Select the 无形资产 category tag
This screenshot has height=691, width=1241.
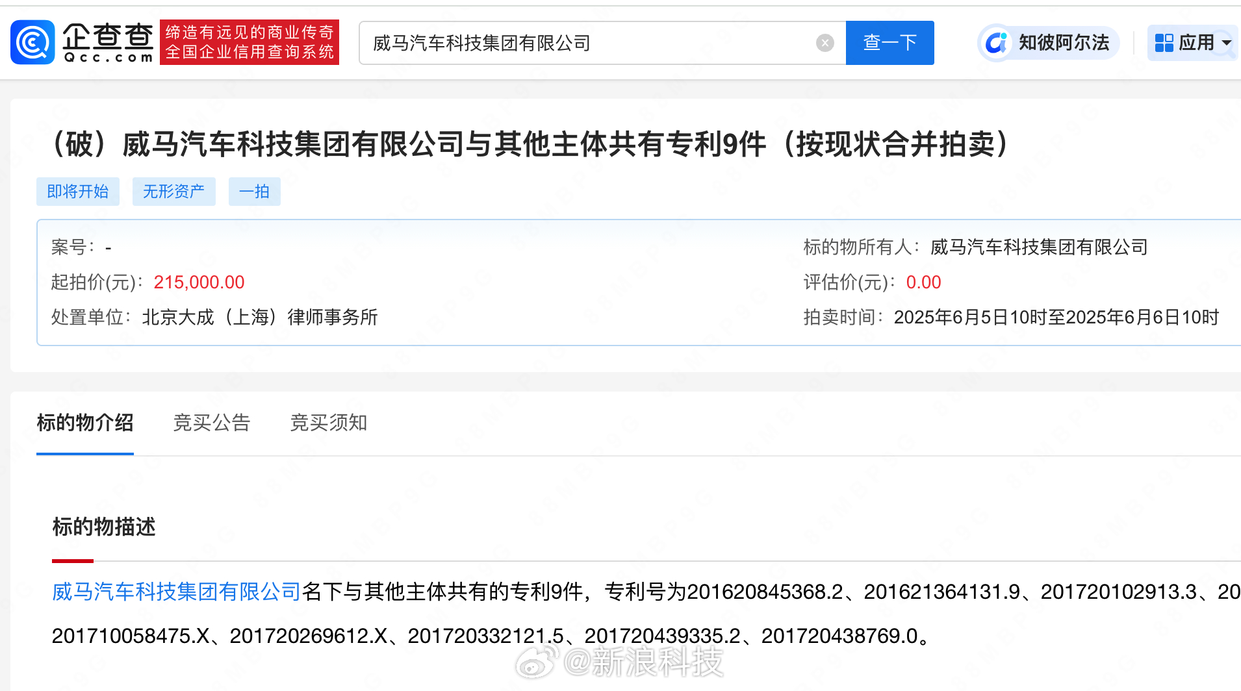pos(174,192)
